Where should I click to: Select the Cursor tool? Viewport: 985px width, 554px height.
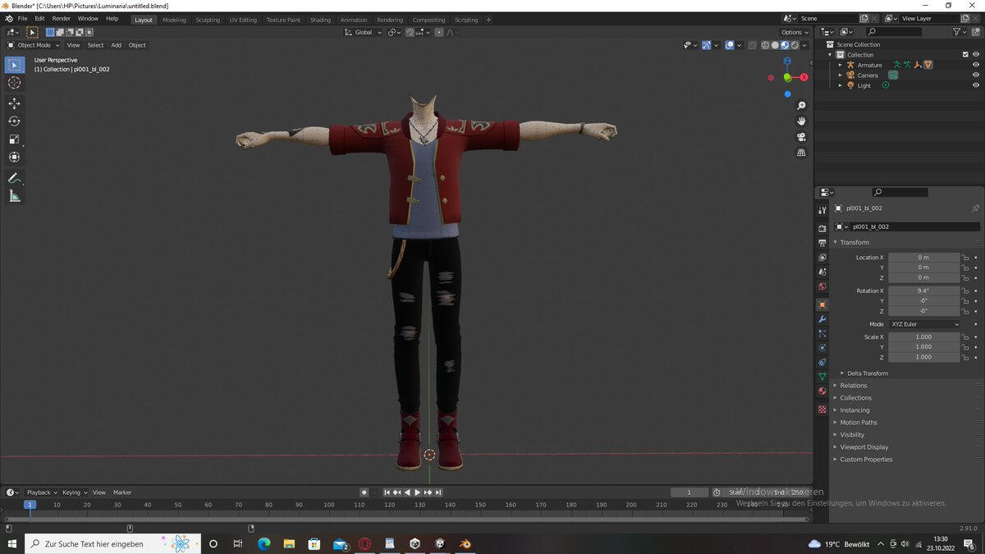pyautogui.click(x=15, y=83)
